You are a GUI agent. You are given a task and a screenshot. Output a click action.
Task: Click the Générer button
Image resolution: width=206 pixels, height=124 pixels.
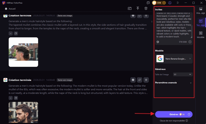(x=174, y=114)
